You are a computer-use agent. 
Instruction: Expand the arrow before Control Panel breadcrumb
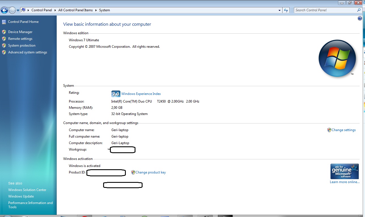pyautogui.click(x=28, y=10)
